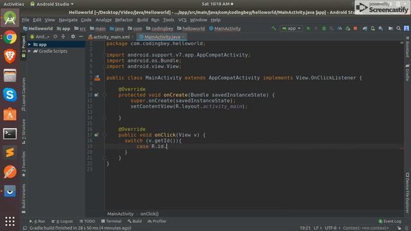Click the implements gutter icon beside onClick

pyautogui.click(x=96, y=135)
